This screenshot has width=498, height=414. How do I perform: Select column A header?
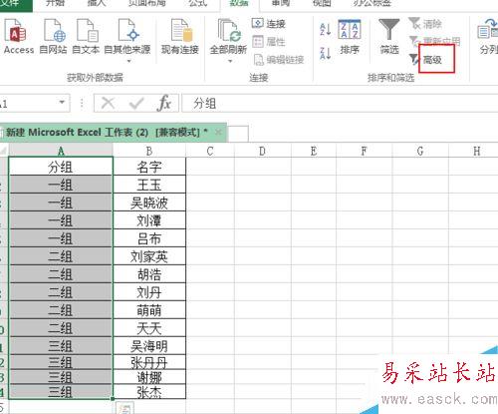tap(61, 151)
